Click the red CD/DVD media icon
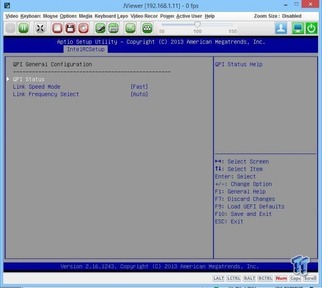322x288 pixels. [83, 28]
